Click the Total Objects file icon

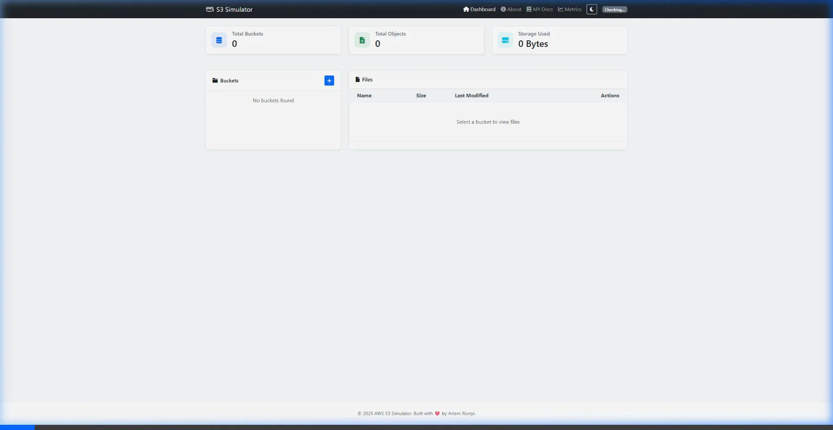pyautogui.click(x=362, y=40)
